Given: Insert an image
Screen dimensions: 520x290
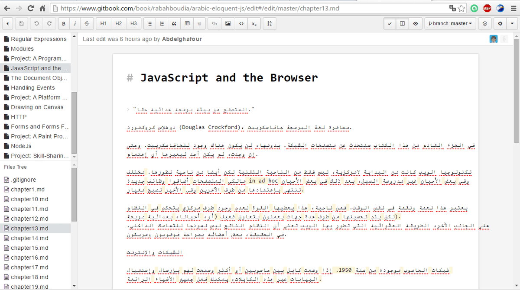Looking at the screenshot, I should click(x=227, y=23).
